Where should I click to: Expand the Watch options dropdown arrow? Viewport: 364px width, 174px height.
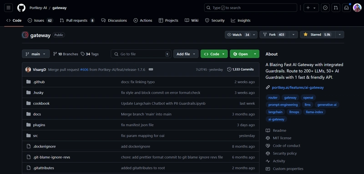[254, 35]
